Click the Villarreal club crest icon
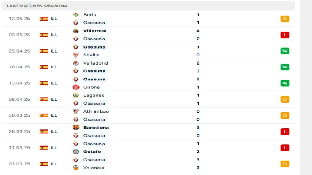 point(76,31)
